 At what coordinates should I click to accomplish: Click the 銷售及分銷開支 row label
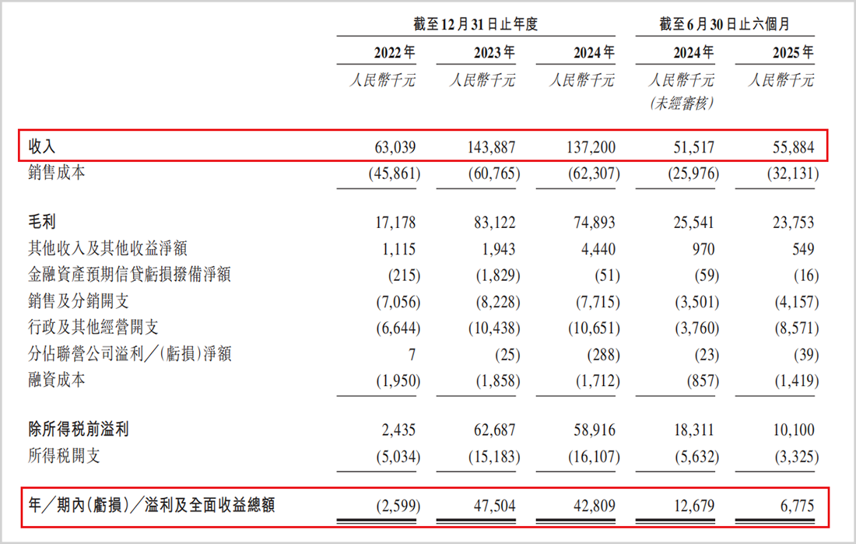pos(79,301)
